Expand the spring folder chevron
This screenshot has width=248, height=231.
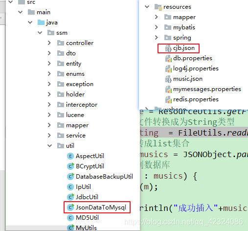[x=157, y=38]
